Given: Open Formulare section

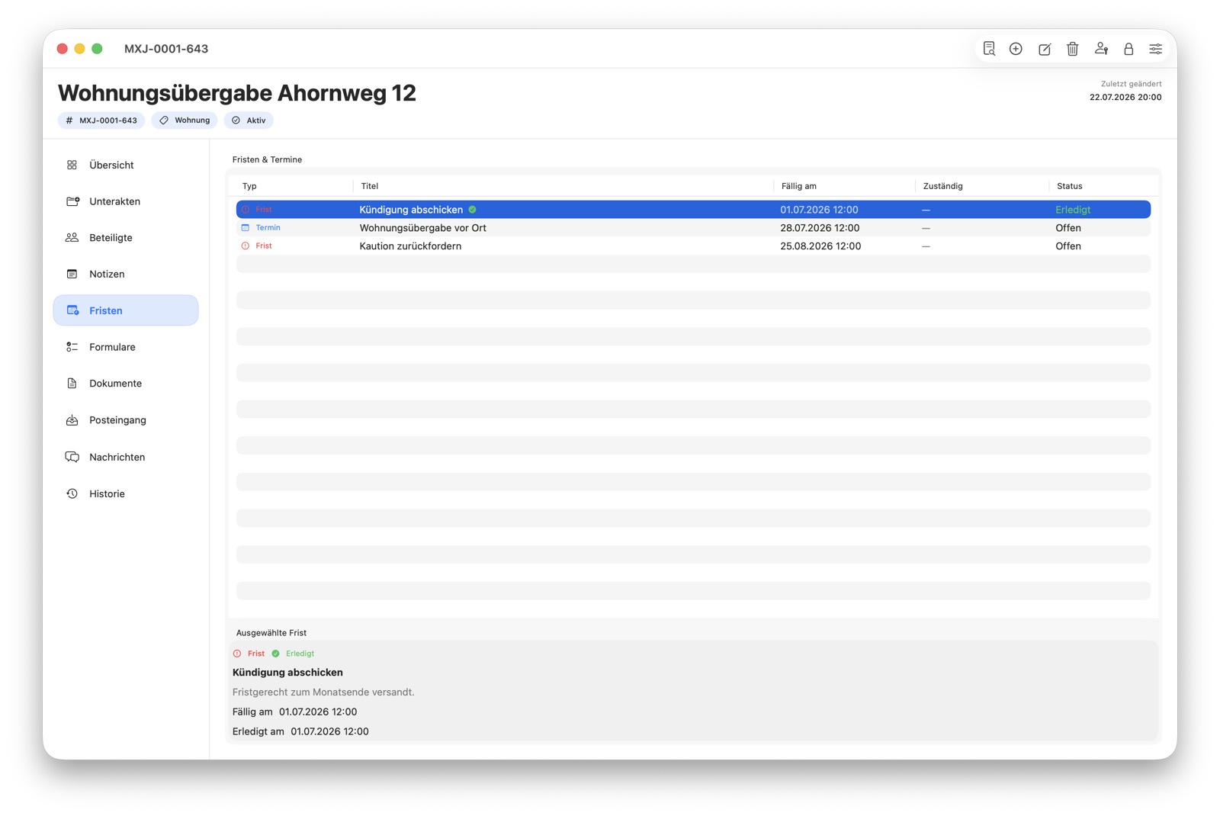Looking at the screenshot, I should pos(126,347).
